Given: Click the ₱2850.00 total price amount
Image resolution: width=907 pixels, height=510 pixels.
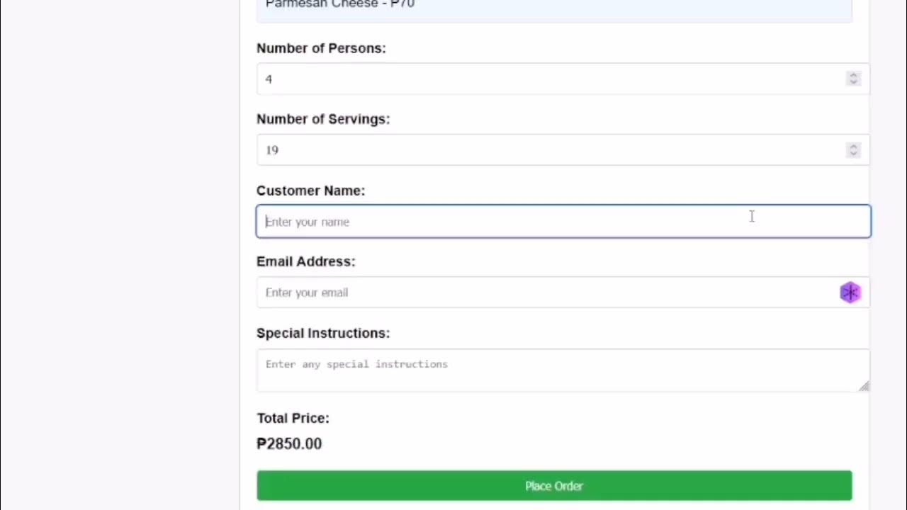Looking at the screenshot, I should [289, 443].
